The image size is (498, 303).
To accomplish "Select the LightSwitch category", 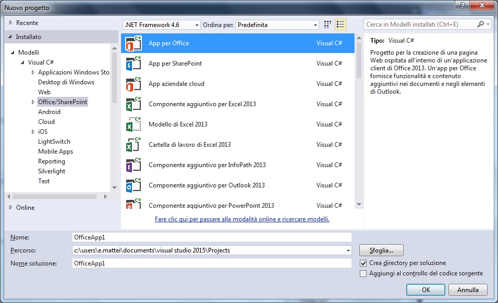I will (x=54, y=142).
